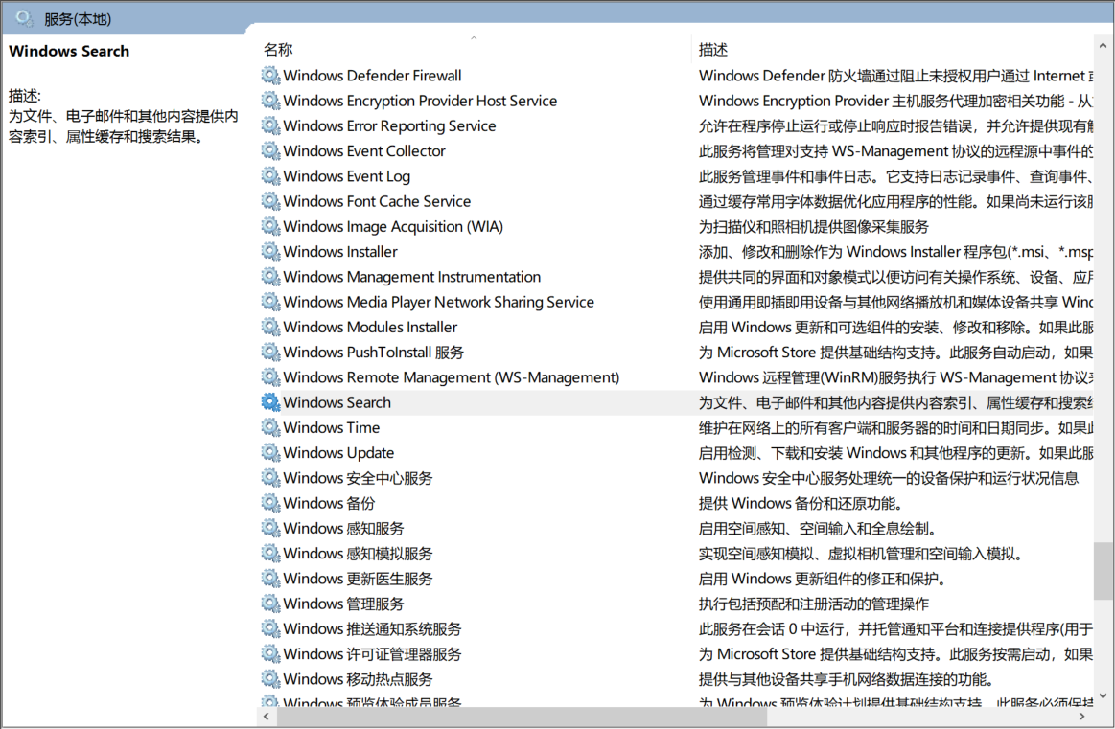Select Windows Update service name

[x=337, y=453]
